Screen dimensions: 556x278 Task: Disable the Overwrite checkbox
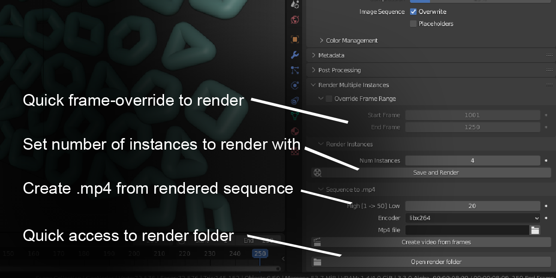(x=413, y=12)
